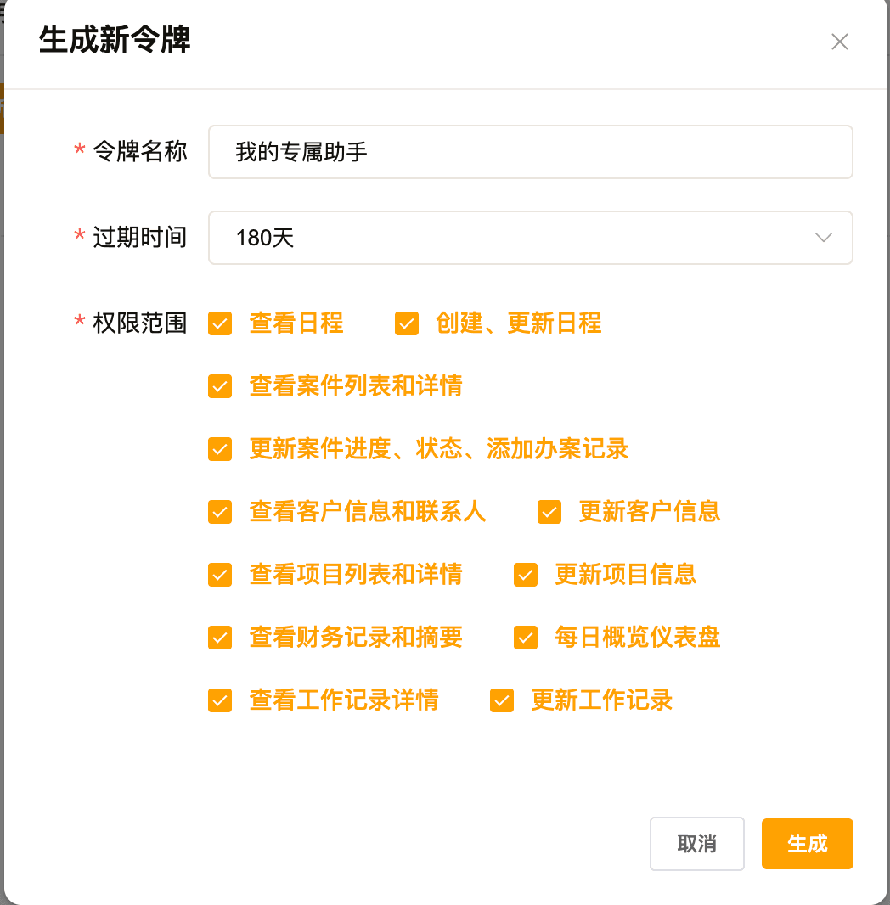
Task: Toggle 每日概览仪表盘 checkbox
Action: (525, 638)
